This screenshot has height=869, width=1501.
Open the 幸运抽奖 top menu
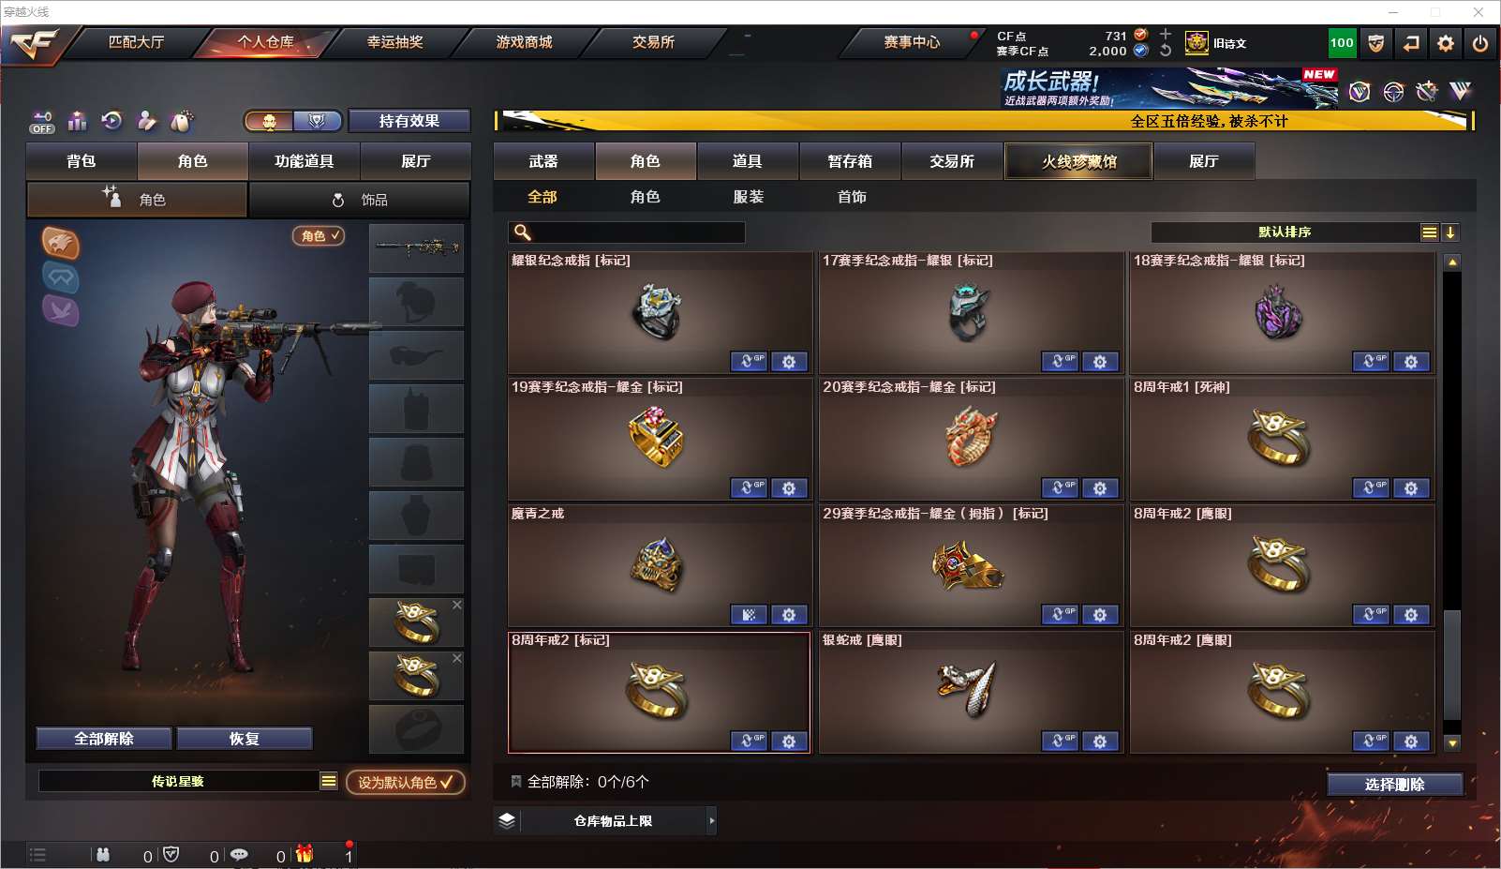tap(394, 42)
